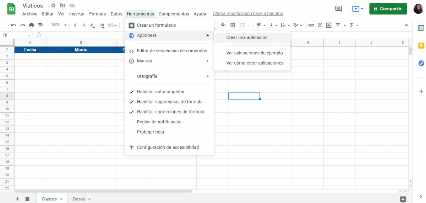Star the Viáticos document
Image resolution: width=426 pixels, height=203 pixels.
53,5
